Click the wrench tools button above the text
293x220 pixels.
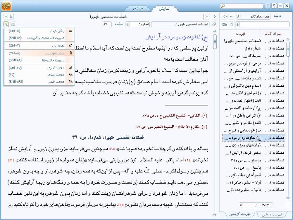tap(6, 24)
